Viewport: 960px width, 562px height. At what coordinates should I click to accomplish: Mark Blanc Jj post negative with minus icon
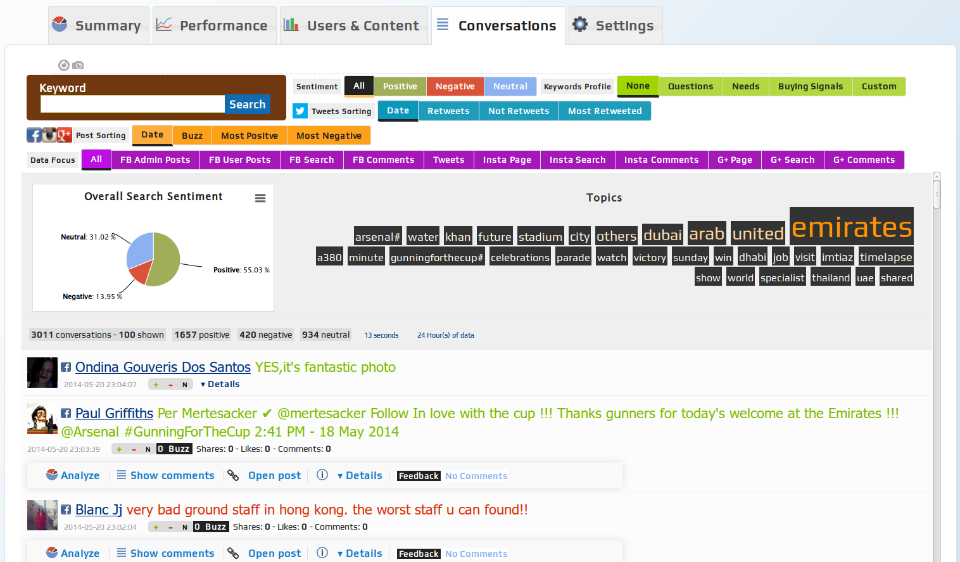(x=170, y=527)
